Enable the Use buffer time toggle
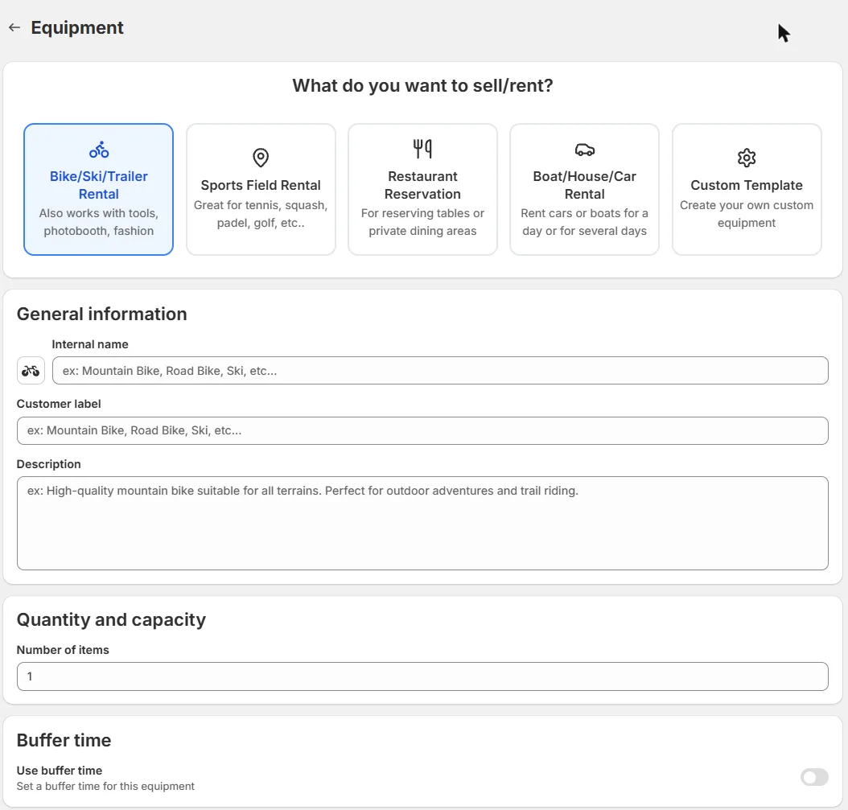This screenshot has height=810, width=848. coord(814,778)
